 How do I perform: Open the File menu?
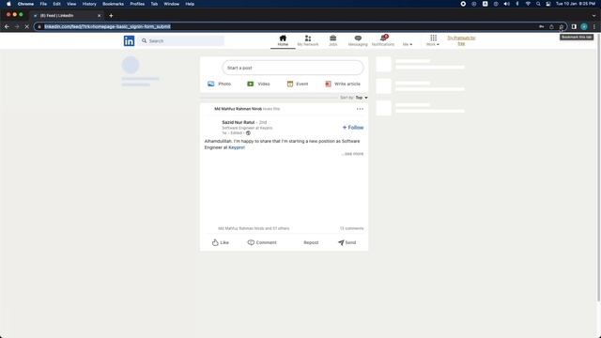tap(43, 4)
